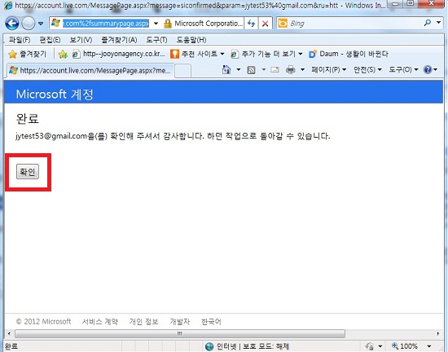Click the 확인 button
Image resolution: width=448 pixels, height=352 pixels.
[28, 172]
